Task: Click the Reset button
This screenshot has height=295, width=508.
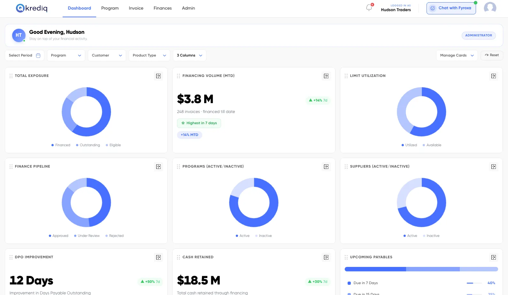Action: tap(492, 55)
